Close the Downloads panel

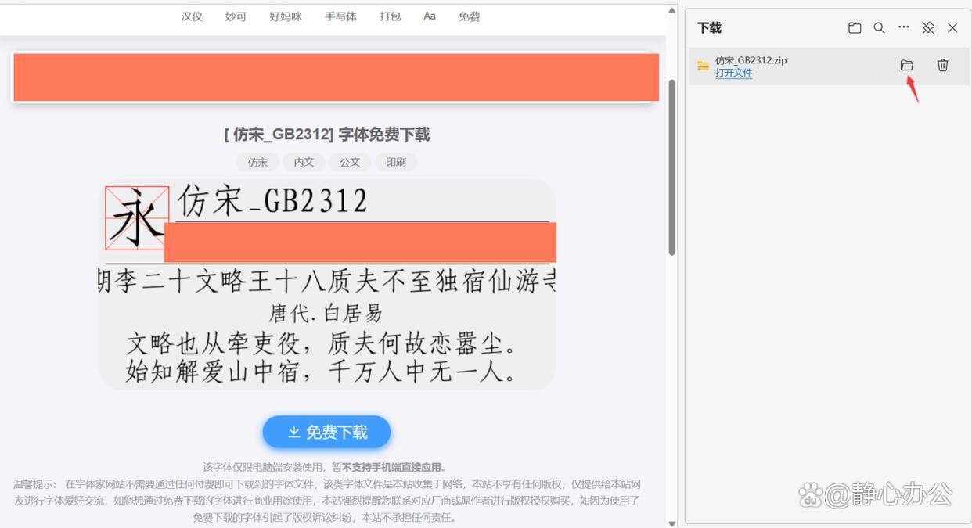click(x=952, y=27)
